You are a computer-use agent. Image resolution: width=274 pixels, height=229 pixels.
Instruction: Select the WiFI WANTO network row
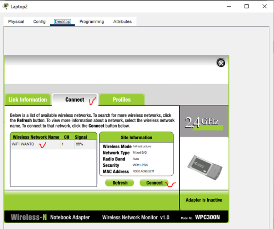(53, 144)
